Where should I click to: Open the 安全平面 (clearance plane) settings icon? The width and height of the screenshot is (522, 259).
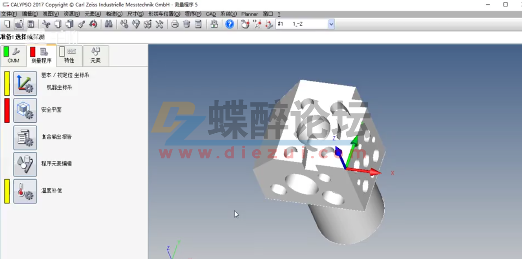pyautogui.click(x=25, y=111)
